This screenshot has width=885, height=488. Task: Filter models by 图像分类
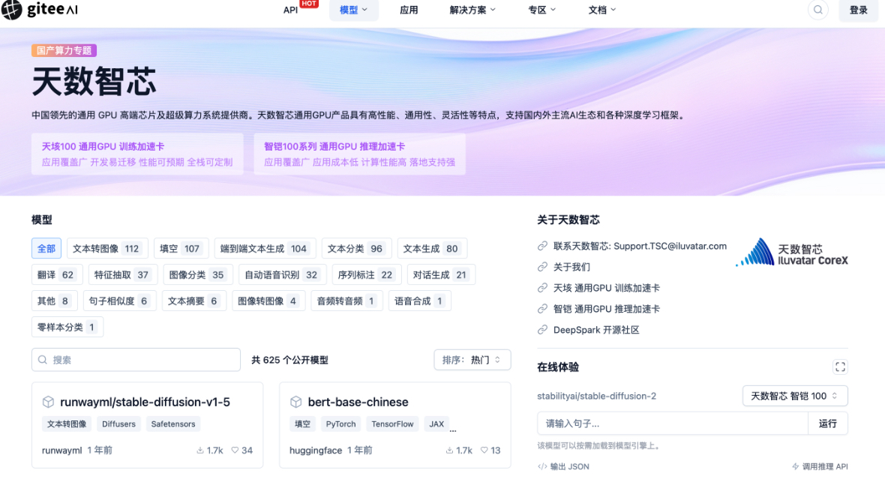pyautogui.click(x=198, y=275)
